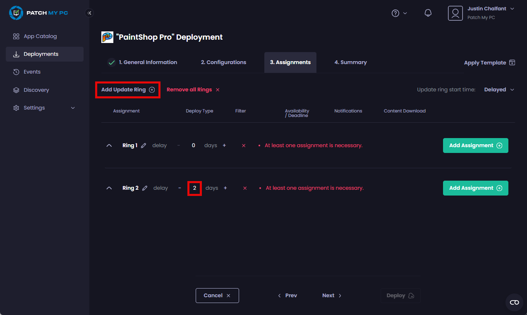Viewport: 527px width, 315px height.
Task: Switch to the 4. Summary tab
Action: coord(350,62)
